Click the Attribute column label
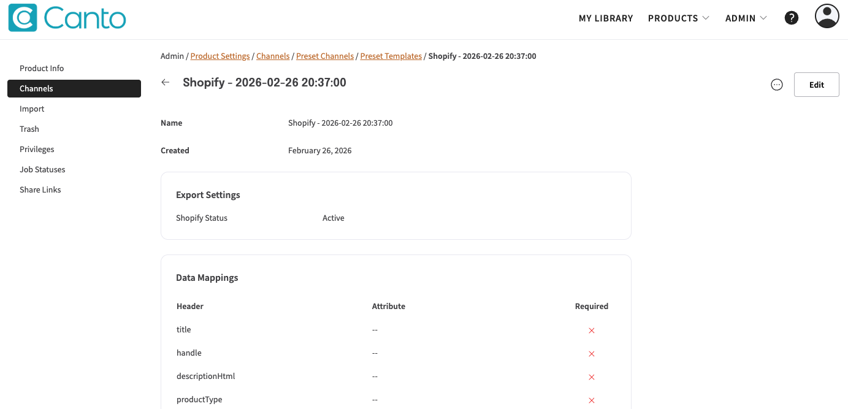Viewport: 848px width, 409px height. [x=389, y=306]
